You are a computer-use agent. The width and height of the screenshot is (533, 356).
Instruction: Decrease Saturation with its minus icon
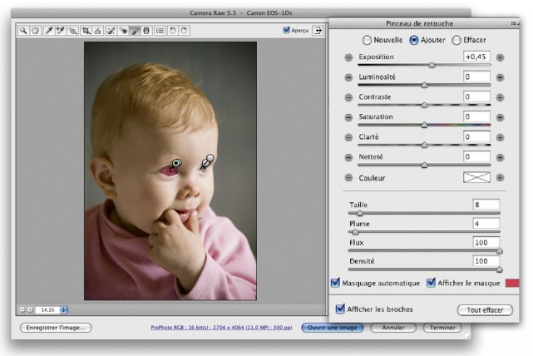click(348, 117)
